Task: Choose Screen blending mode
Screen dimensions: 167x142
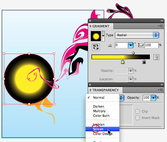Action: [102, 129]
